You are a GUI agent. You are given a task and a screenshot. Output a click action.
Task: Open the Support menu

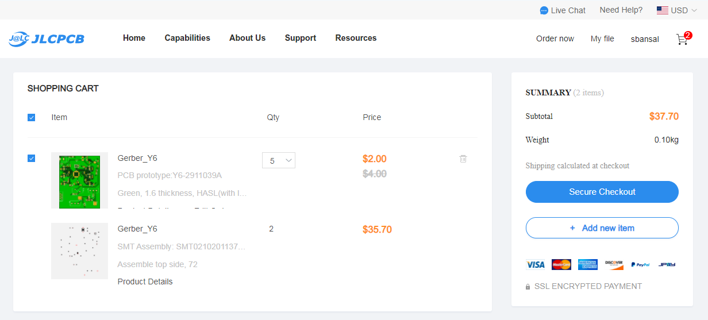click(301, 38)
